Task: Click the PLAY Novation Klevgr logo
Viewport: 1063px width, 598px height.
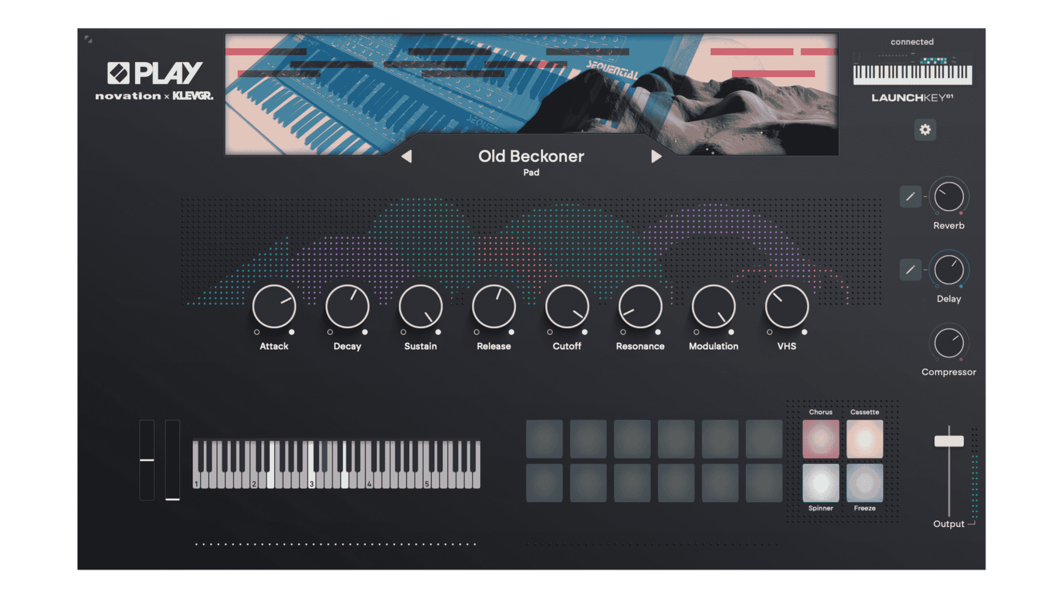Action: tap(154, 81)
